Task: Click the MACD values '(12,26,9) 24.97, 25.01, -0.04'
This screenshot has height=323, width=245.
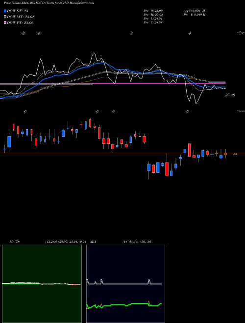Action: click(x=65, y=242)
